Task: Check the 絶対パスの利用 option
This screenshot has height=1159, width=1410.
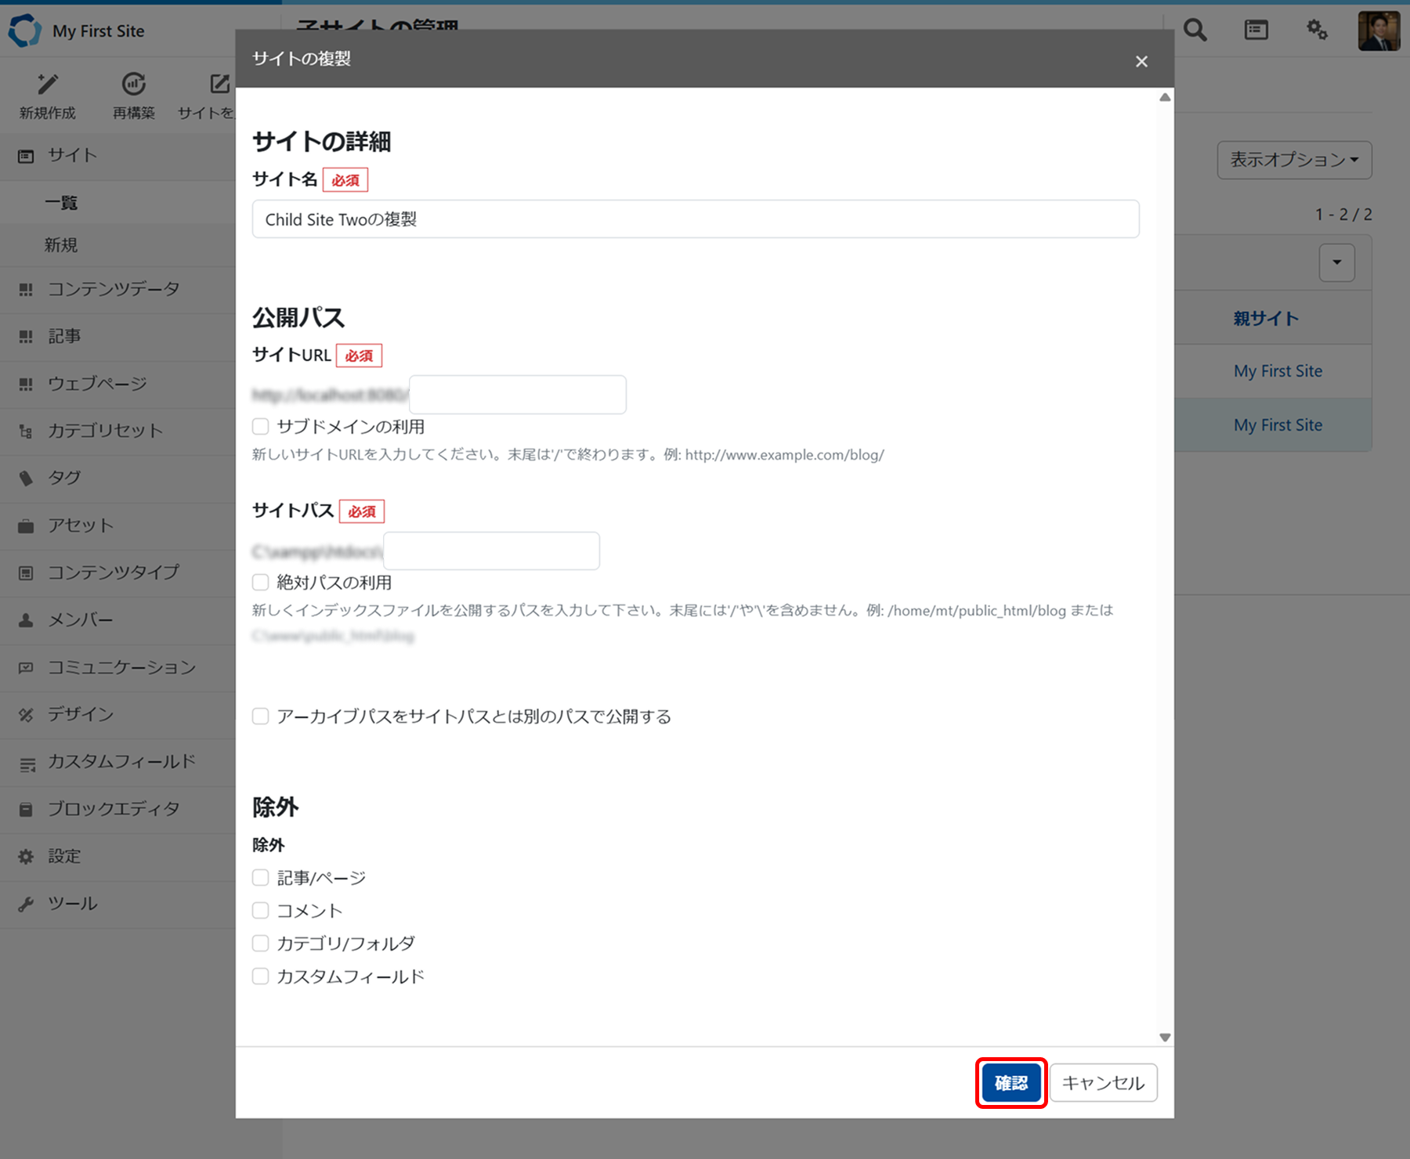Action: [x=260, y=582]
